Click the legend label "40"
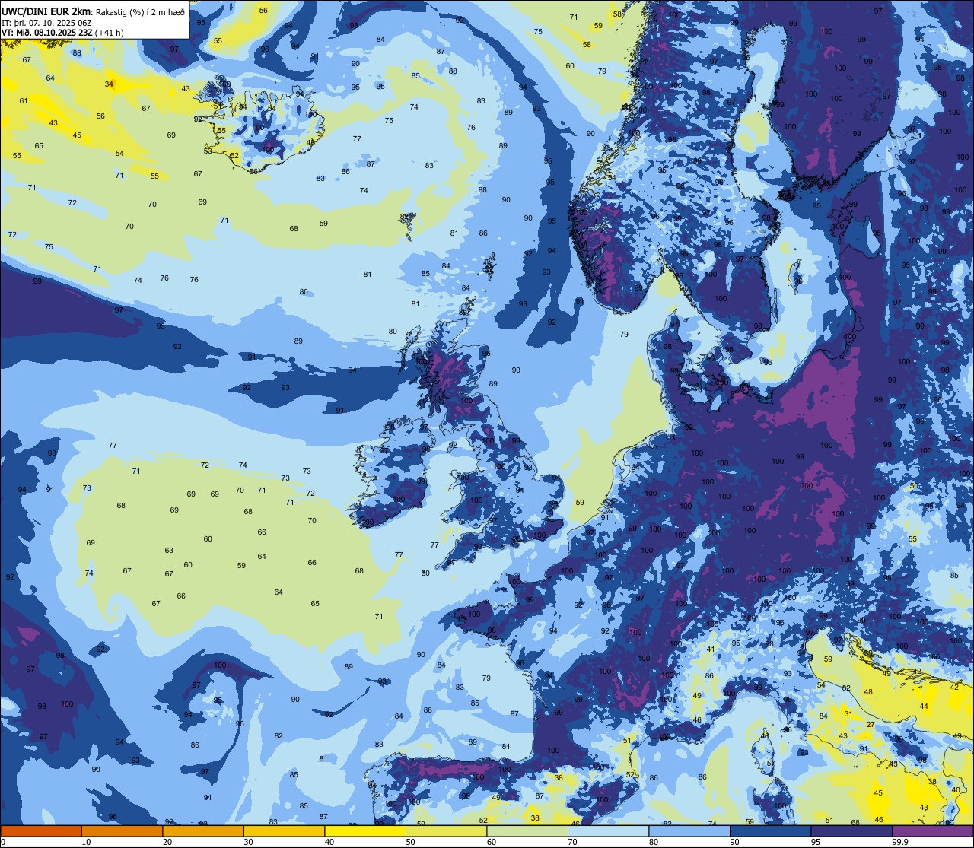 pos(329,842)
